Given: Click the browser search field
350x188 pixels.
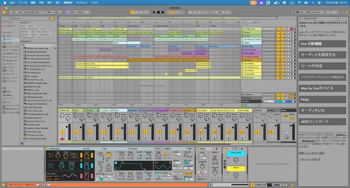Looking at the screenshot, I should pyautogui.click(x=30, y=18).
